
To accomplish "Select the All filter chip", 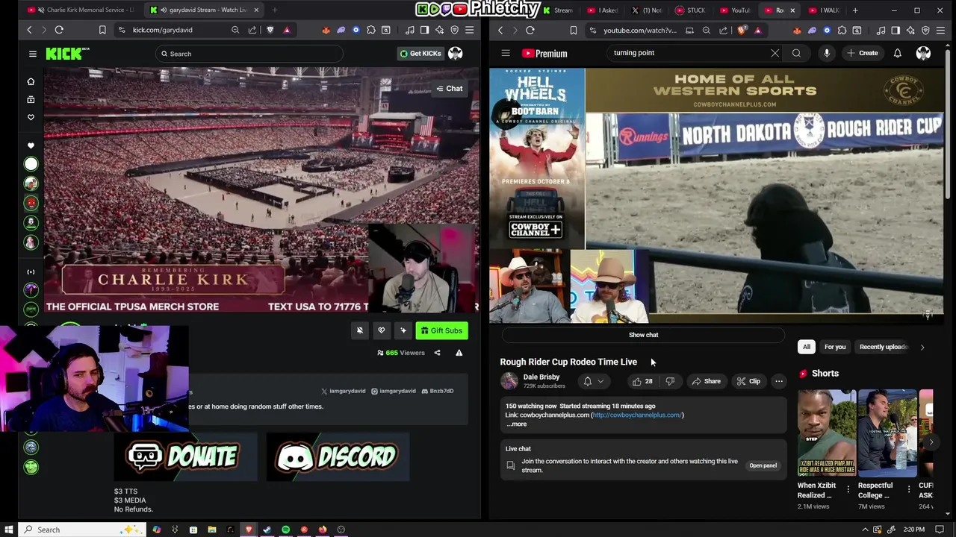I will coord(807,347).
